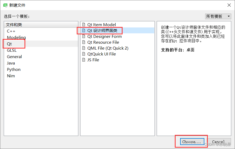Select the C++ category
Viewport: 235px width, 149px height.
[x=41, y=31]
